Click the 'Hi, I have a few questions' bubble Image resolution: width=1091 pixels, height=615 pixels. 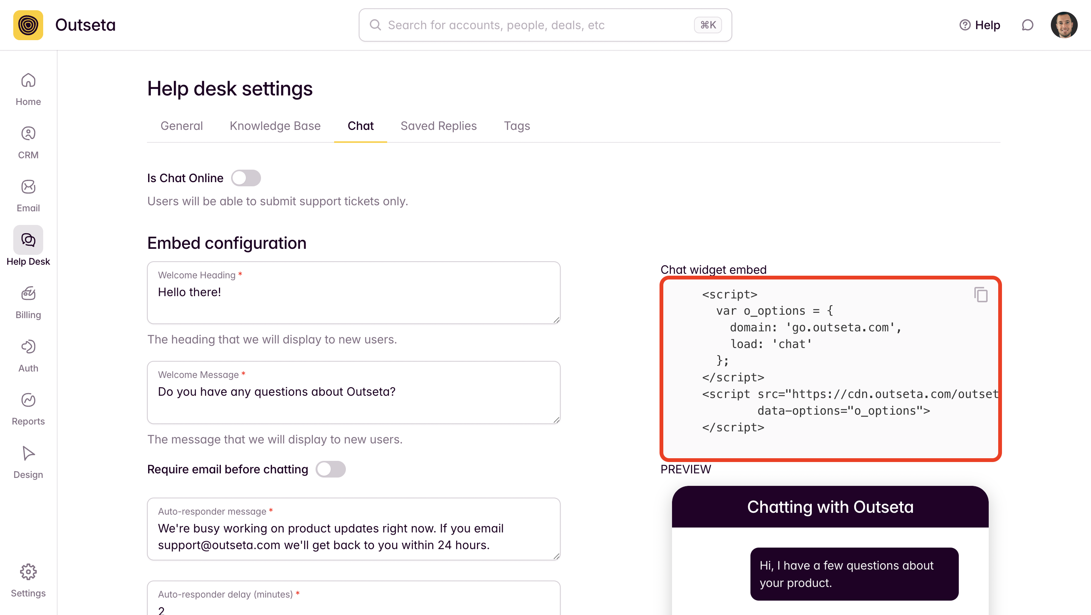[x=854, y=574]
